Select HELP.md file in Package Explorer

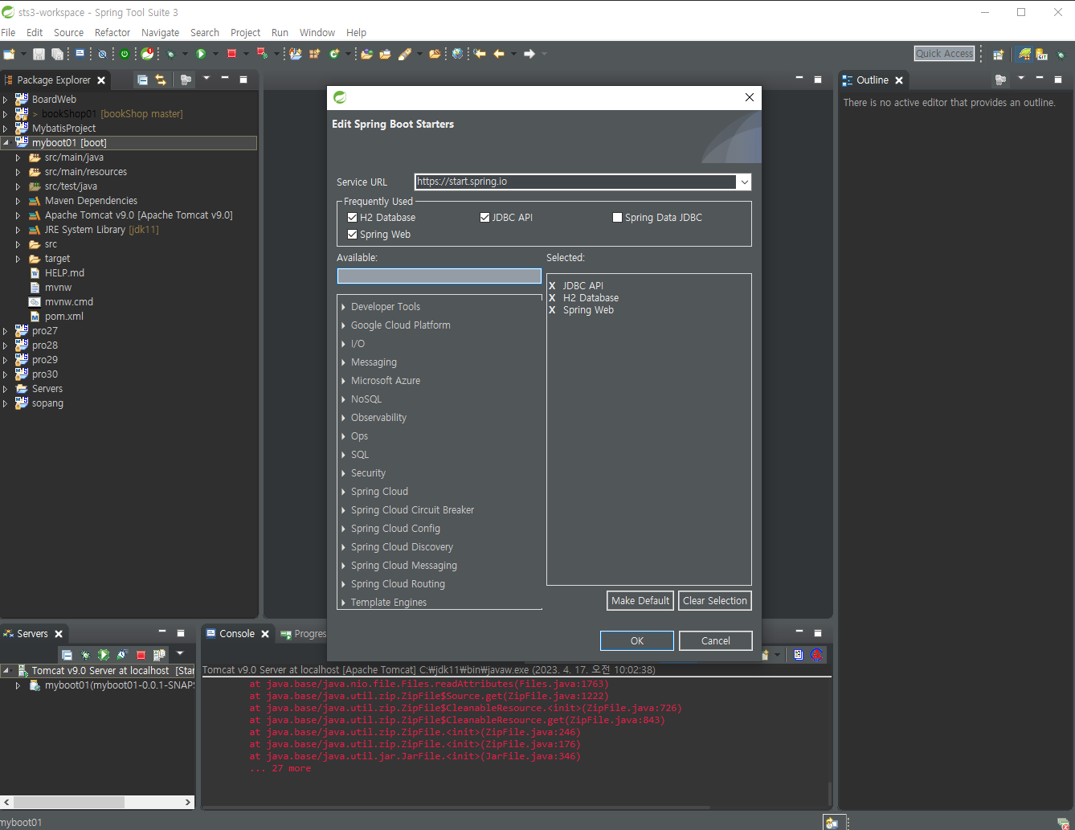click(x=64, y=273)
